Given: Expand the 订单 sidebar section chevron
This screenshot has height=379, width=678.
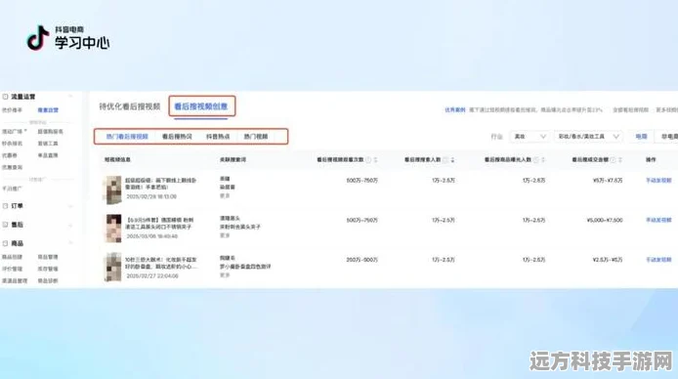Looking at the screenshot, I should [70, 206].
